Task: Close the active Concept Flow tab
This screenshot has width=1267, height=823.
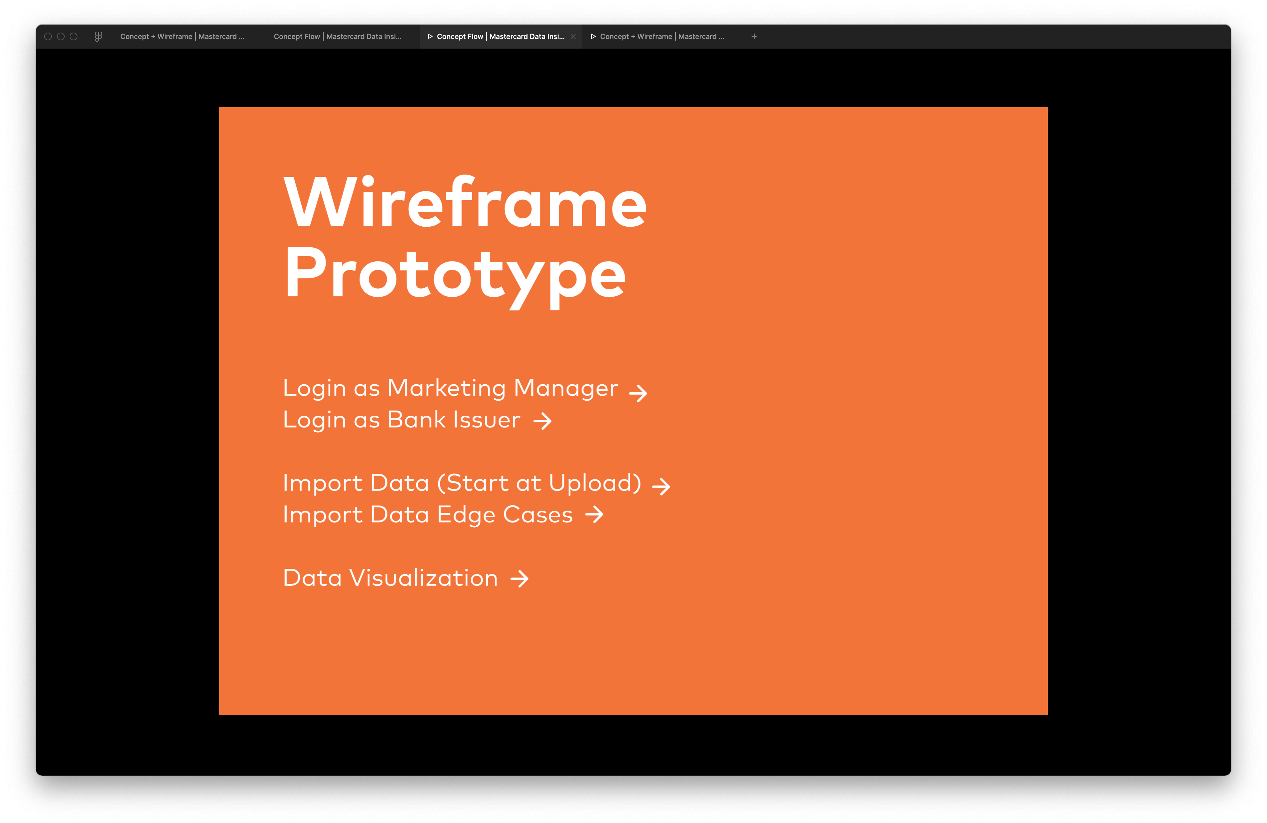Action: tap(573, 36)
